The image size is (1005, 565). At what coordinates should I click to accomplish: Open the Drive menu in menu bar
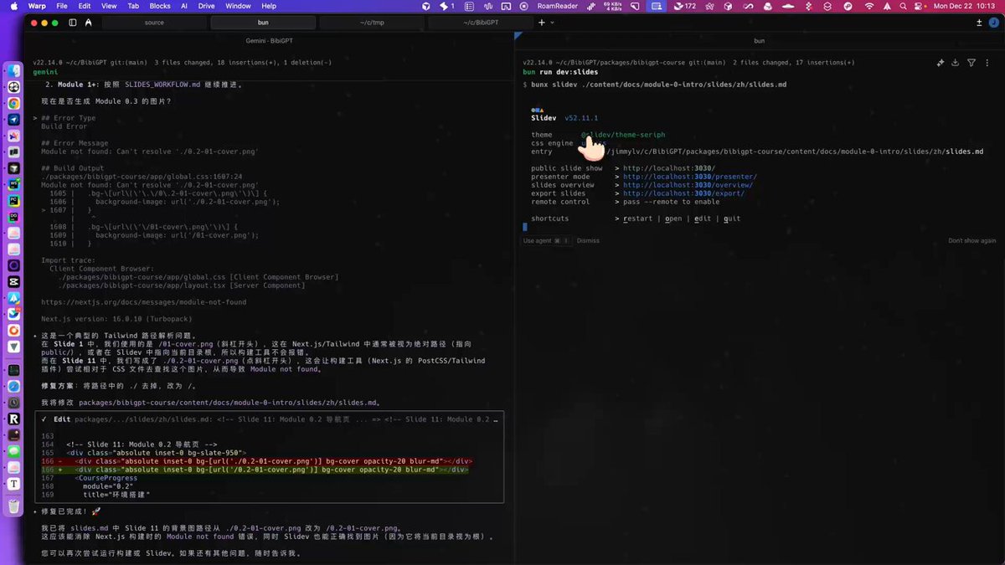[206, 6]
